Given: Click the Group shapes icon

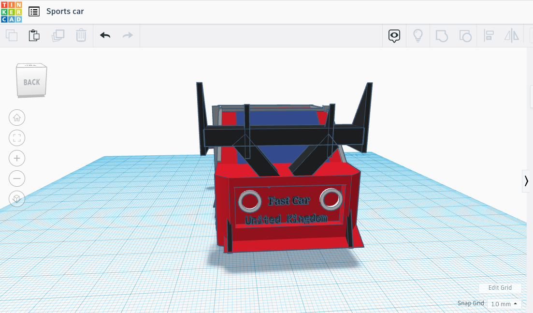Looking at the screenshot, I should click(x=442, y=36).
